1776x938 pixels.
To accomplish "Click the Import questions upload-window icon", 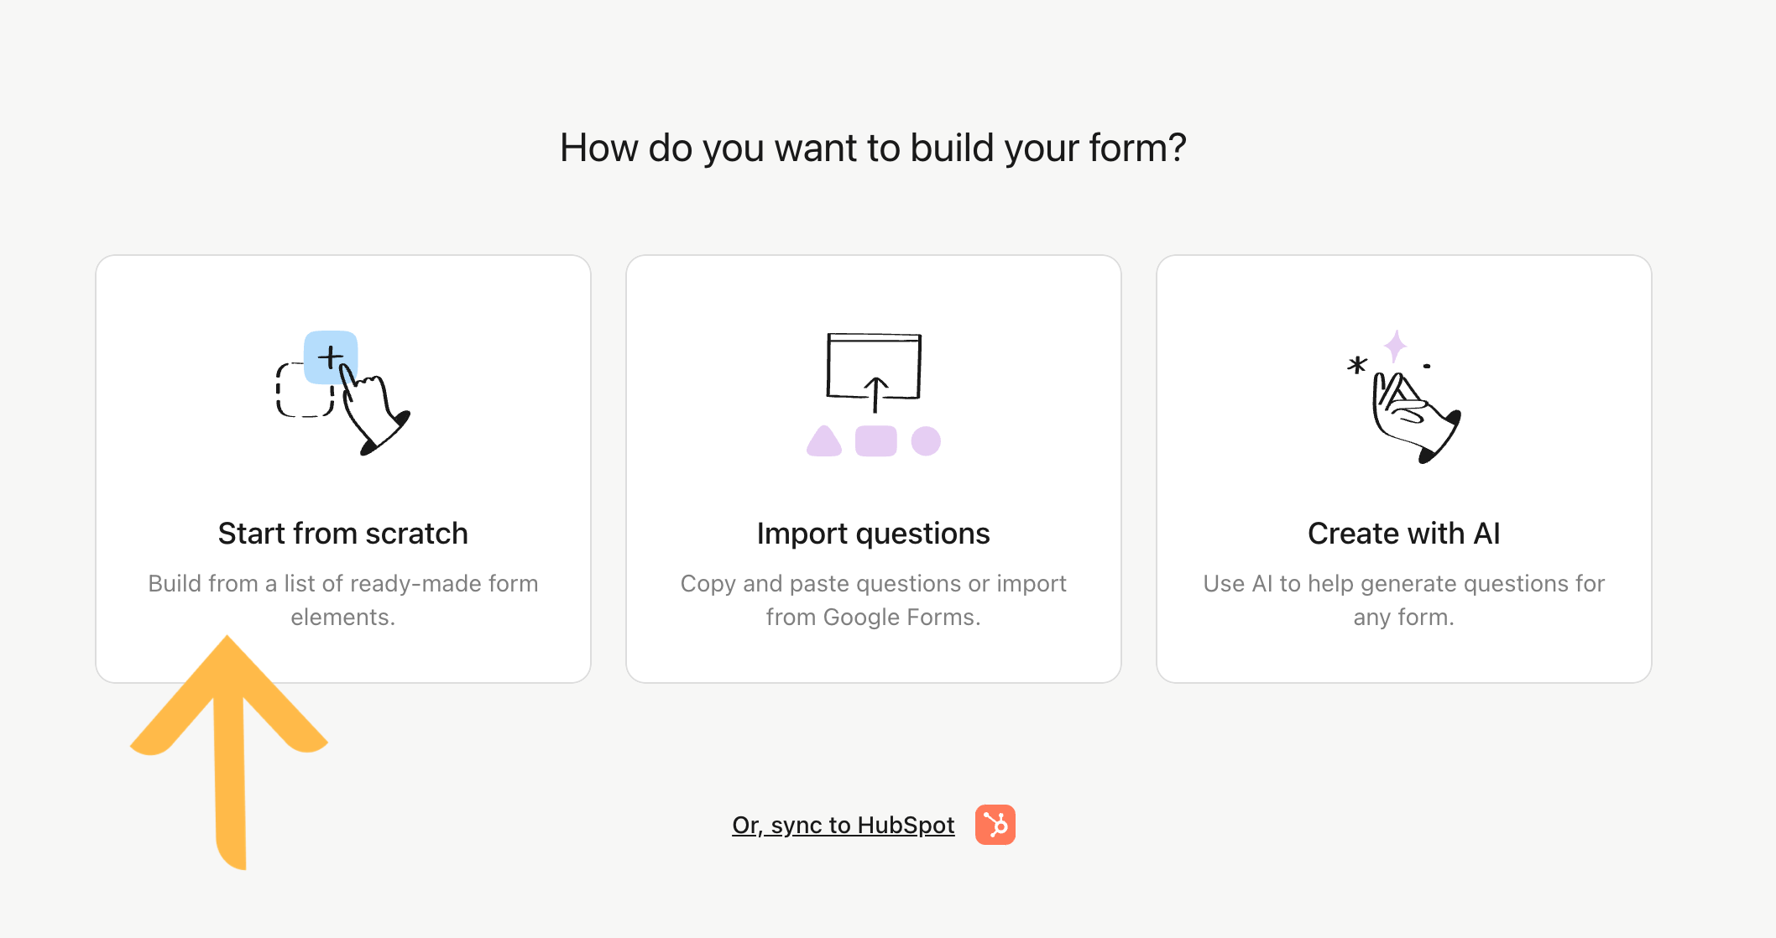I will click(874, 394).
